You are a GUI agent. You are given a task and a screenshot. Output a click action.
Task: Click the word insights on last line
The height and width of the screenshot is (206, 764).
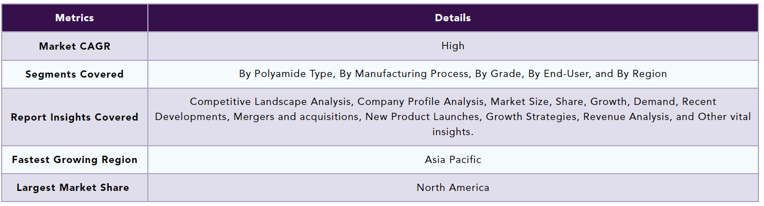(453, 132)
